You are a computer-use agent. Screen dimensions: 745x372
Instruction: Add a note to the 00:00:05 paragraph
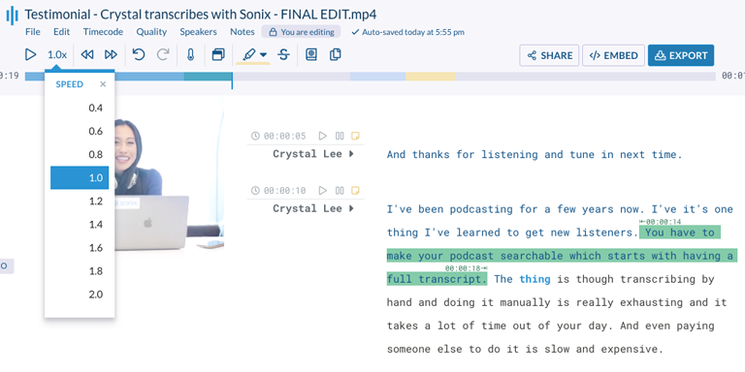click(355, 137)
